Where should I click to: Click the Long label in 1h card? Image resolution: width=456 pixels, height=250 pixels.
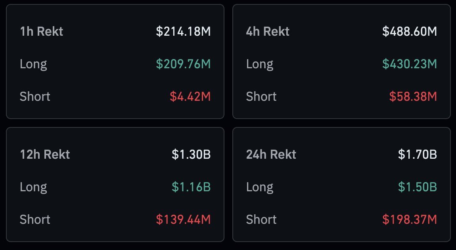[33, 64]
